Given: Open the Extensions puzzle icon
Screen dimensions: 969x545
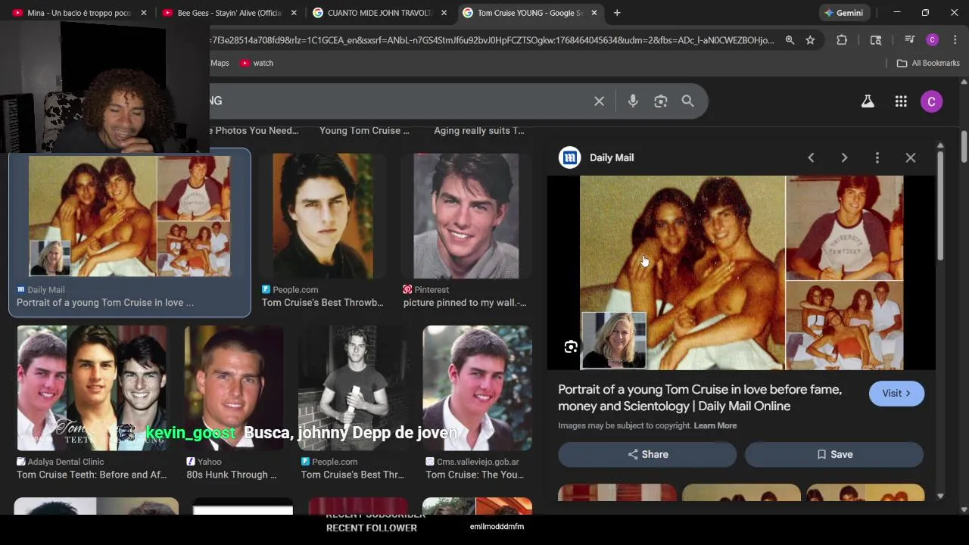Looking at the screenshot, I should pyautogui.click(x=842, y=40).
